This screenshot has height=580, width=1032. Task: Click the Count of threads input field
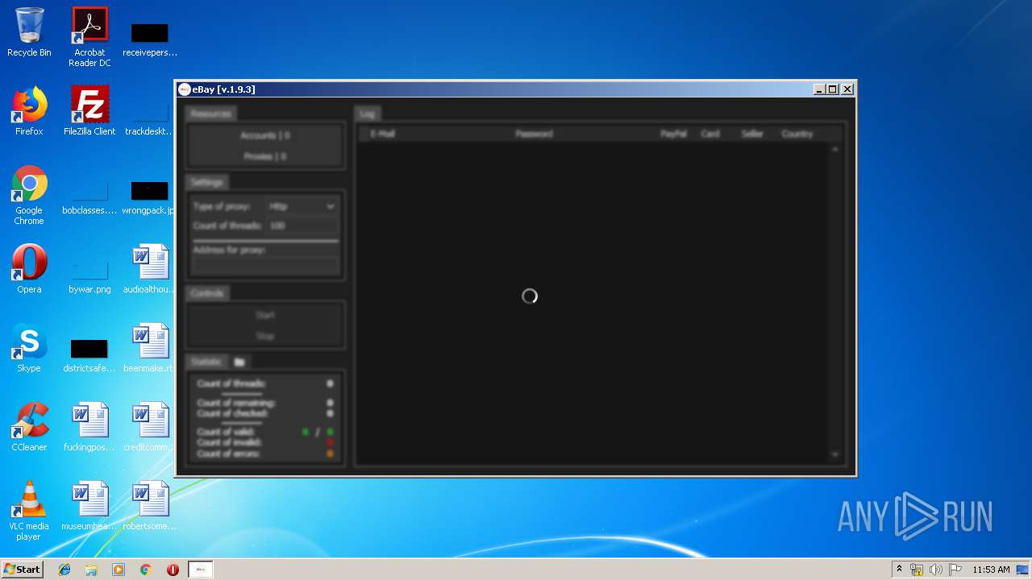pos(302,226)
